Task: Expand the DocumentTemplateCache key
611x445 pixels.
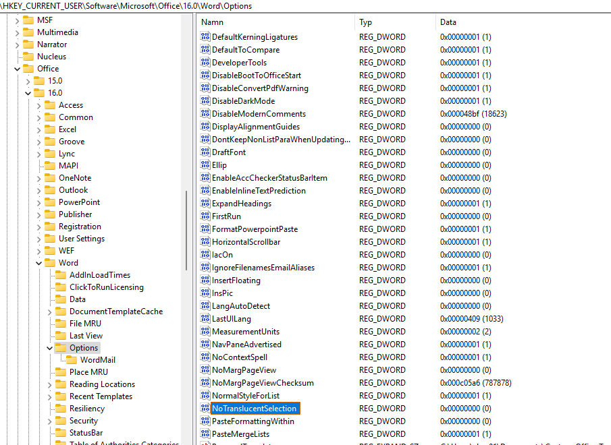Action: coord(49,311)
